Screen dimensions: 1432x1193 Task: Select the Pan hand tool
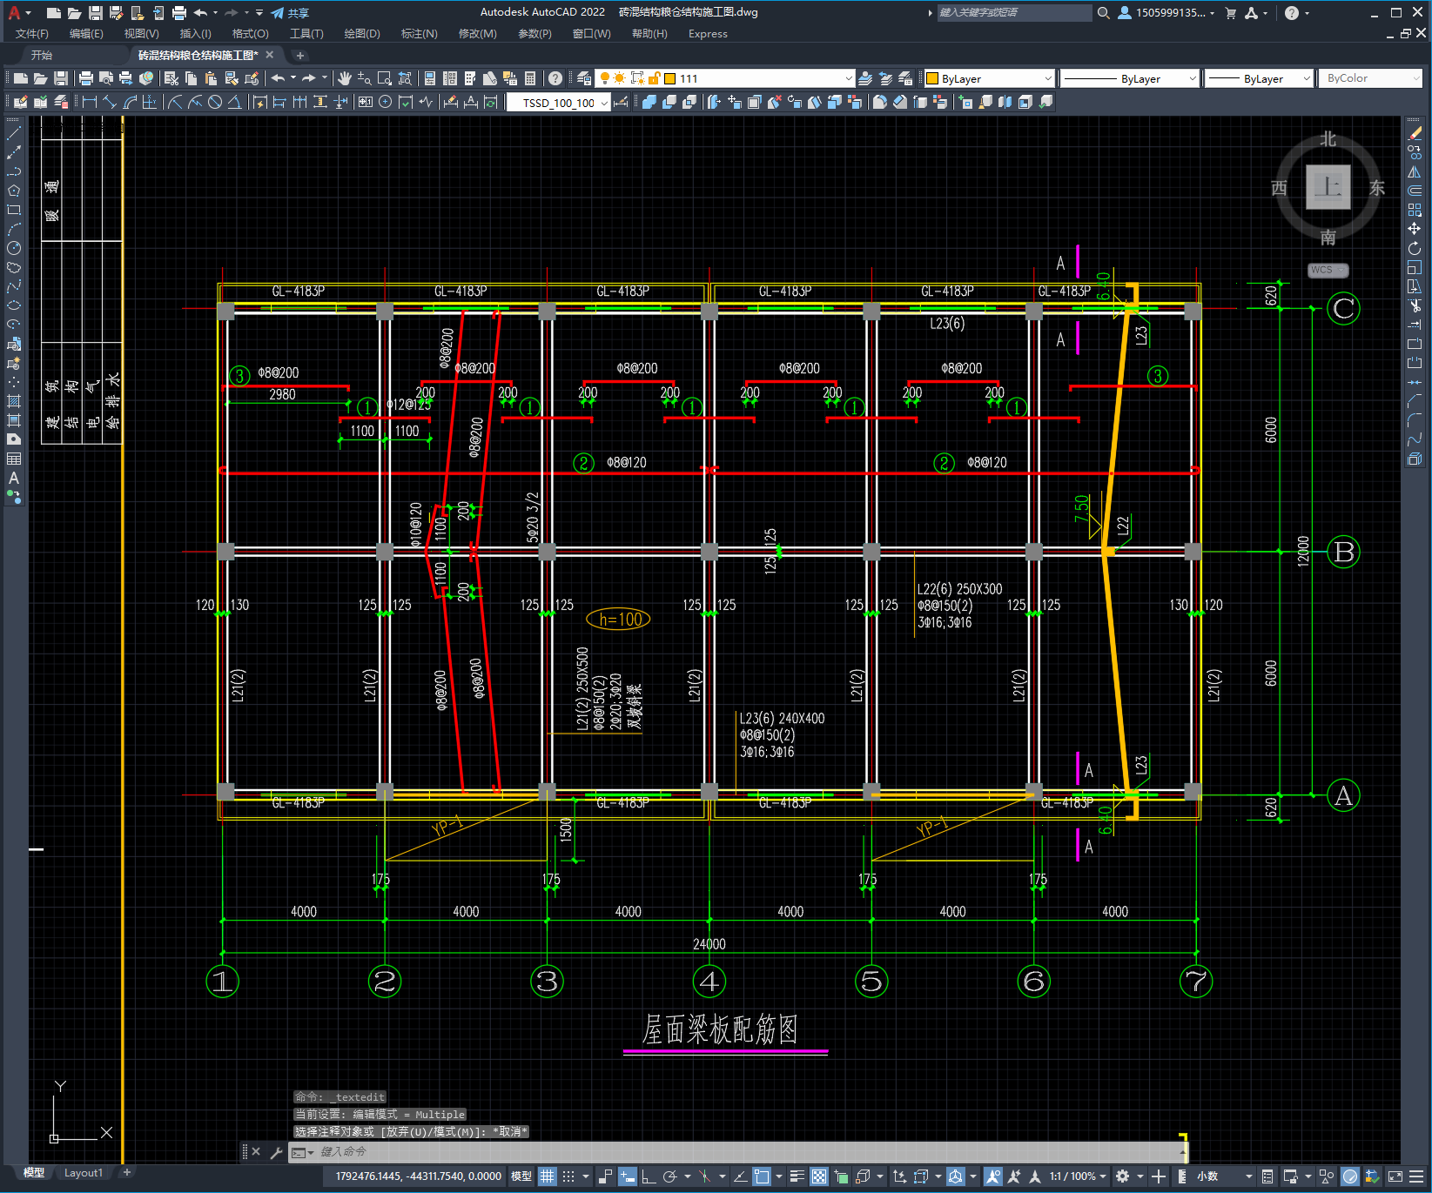tap(345, 78)
